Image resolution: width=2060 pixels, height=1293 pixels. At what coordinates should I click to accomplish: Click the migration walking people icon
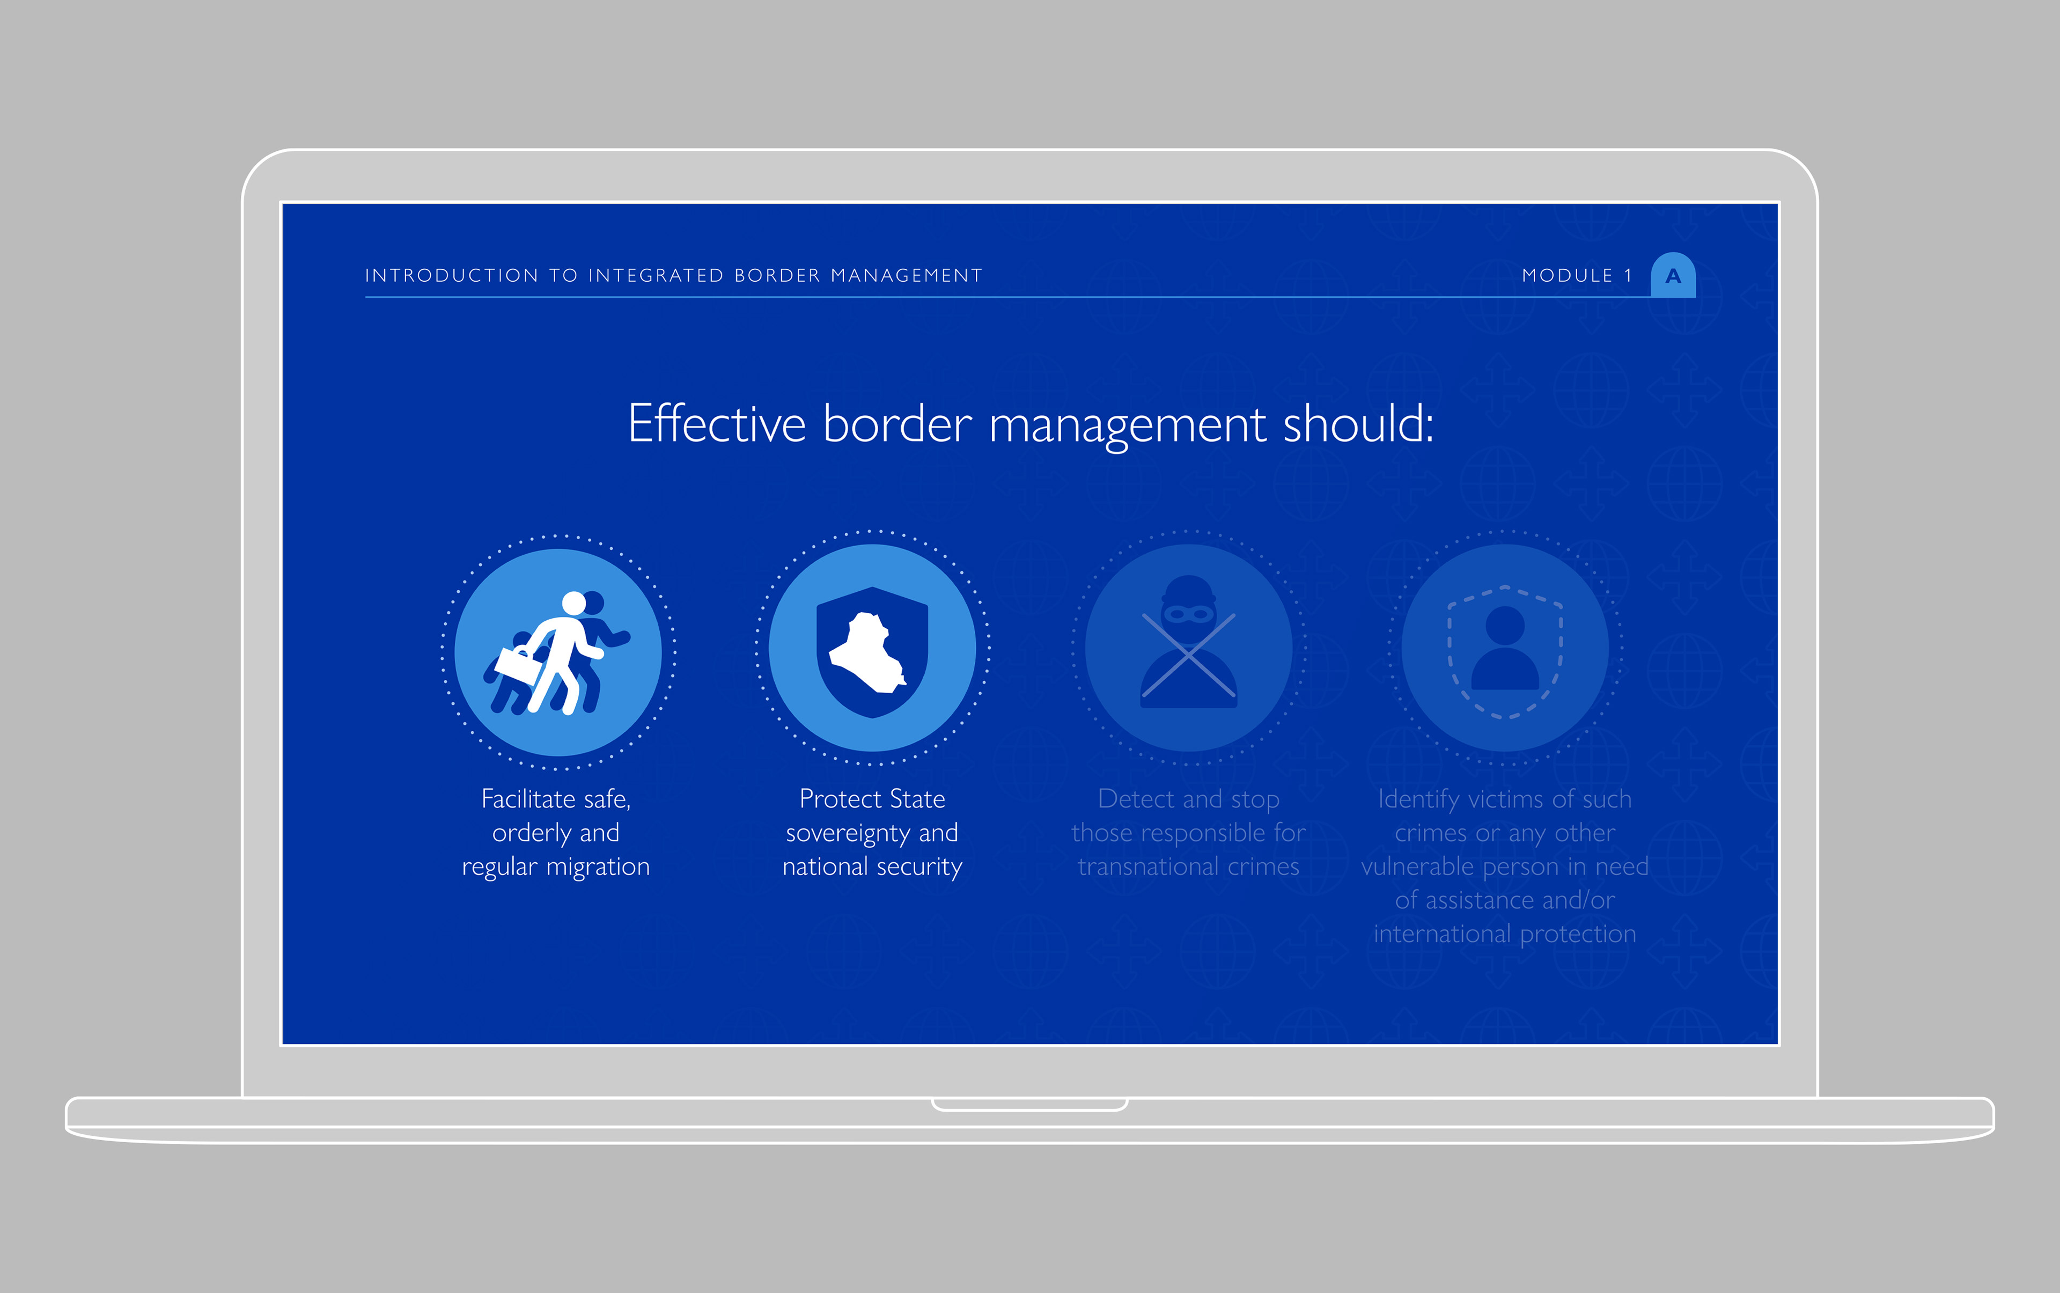click(557, 652)
